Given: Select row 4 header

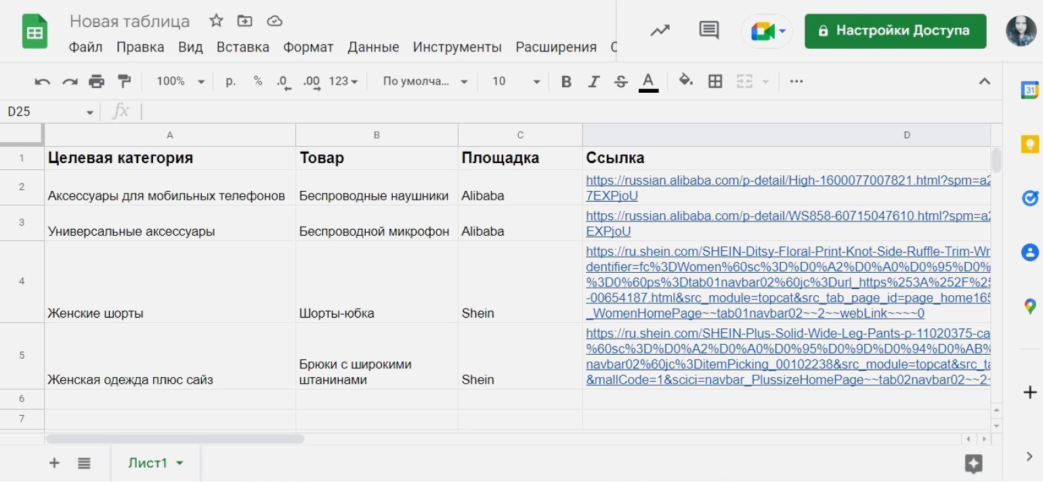Looking at the screenshot, I should click(x=22, y=281).
